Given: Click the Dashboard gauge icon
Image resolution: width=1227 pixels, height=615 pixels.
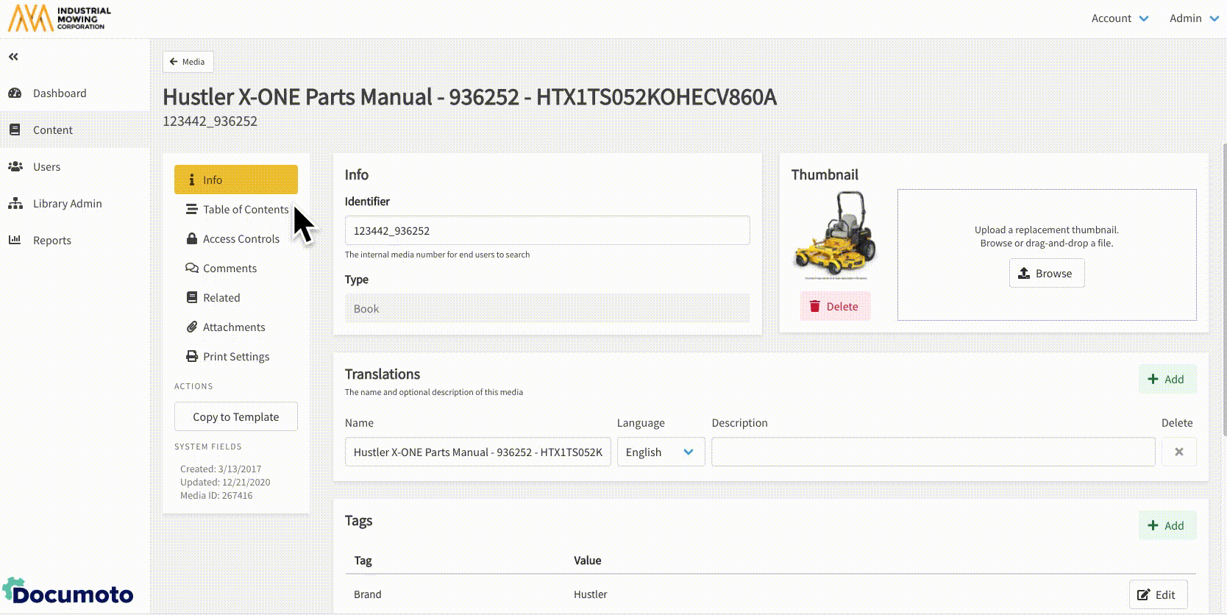Looking at the screenshot, I should point(15,93).
